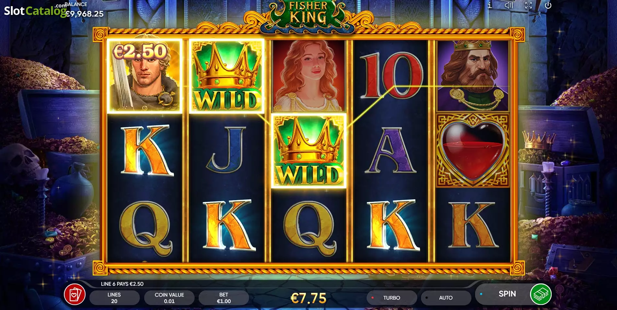Click the Wild crown on reel two
Viewport: 617px width, 310px height.
coord(227,76)
